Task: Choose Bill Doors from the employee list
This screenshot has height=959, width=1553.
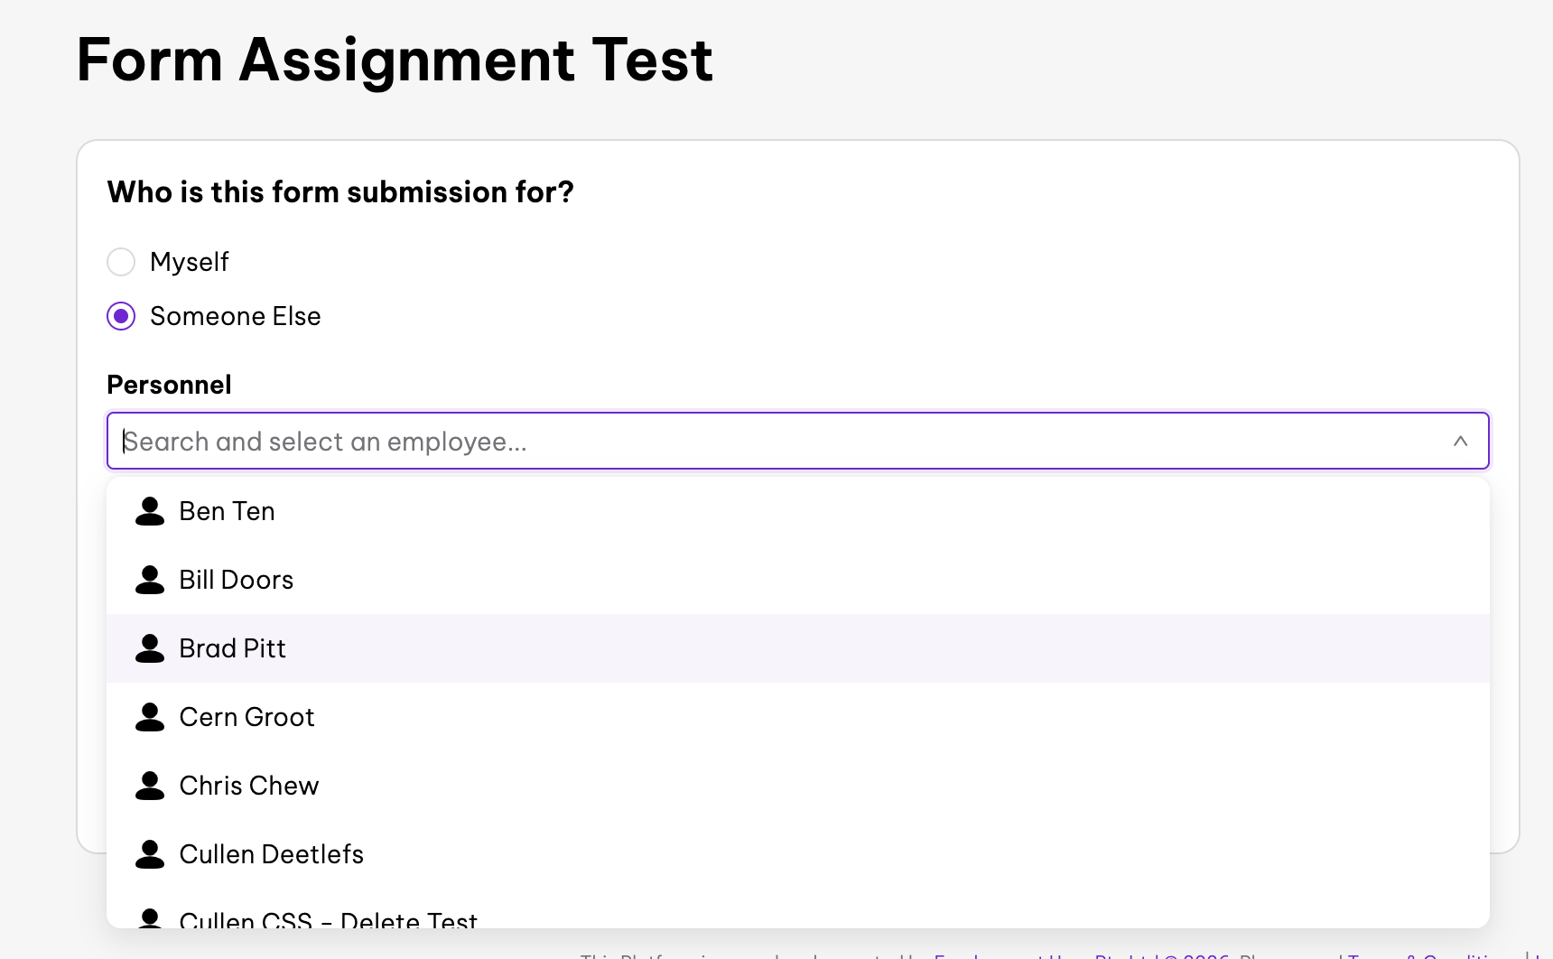Action: pos(237,580)
